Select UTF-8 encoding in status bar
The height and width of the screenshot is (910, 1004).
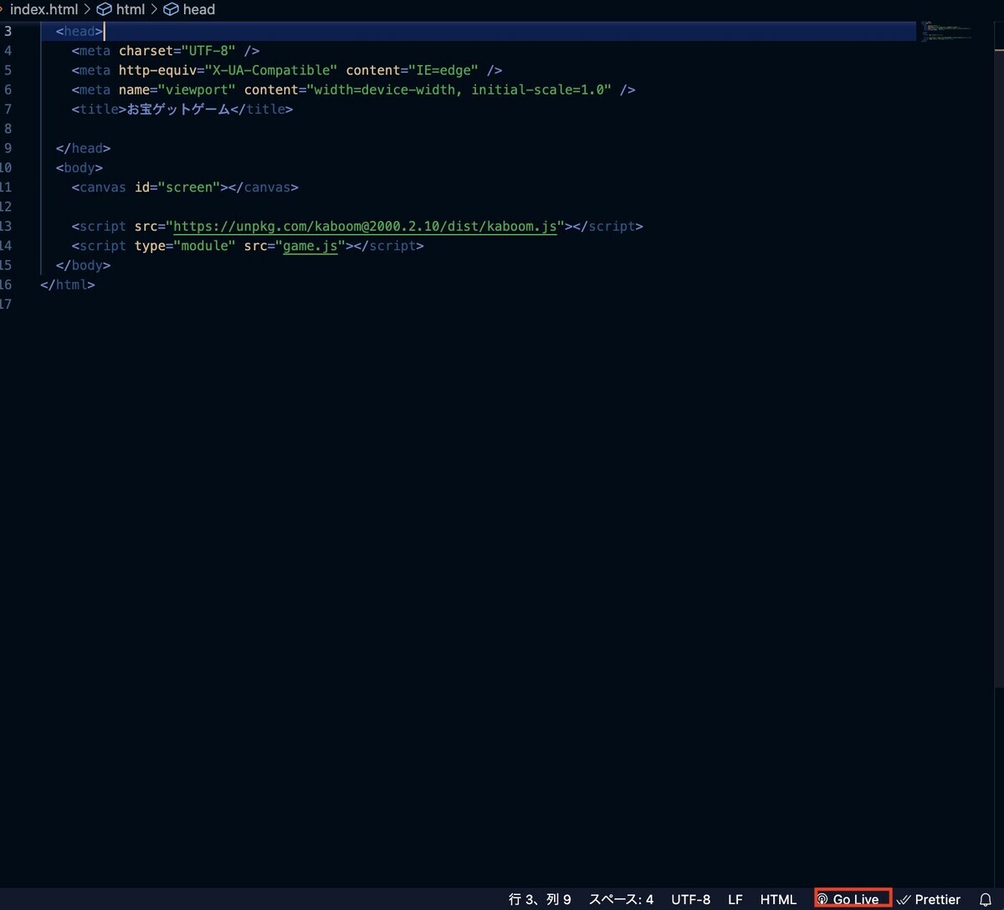click(690, 899)
